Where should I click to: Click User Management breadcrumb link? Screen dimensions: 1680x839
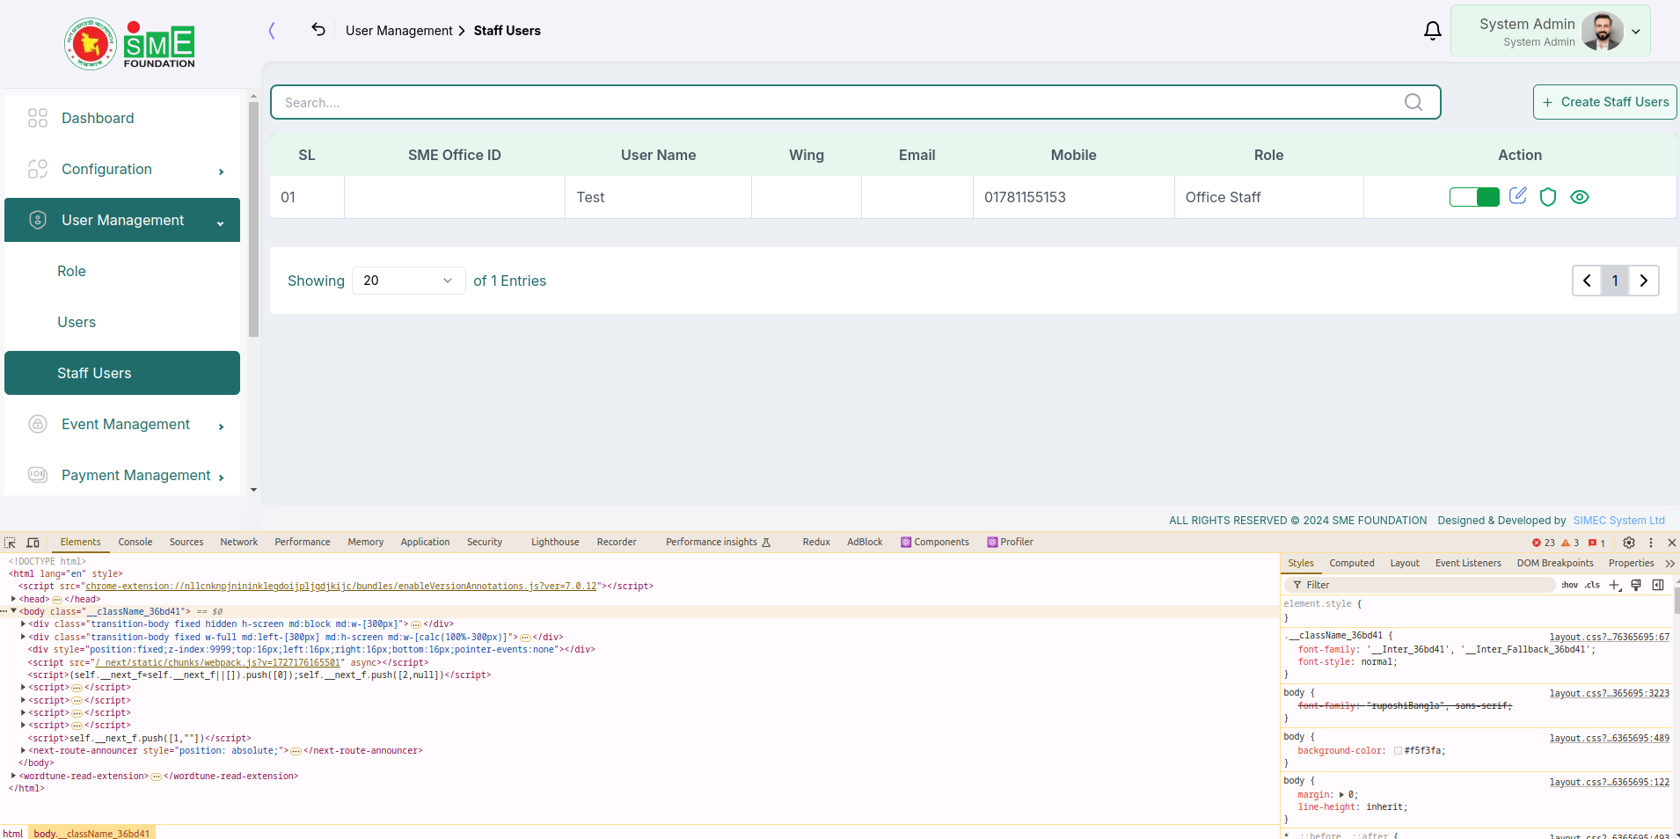point(398,31)
